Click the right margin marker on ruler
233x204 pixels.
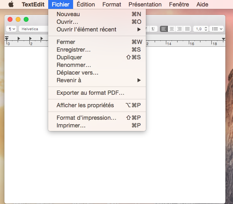[223, 39]
